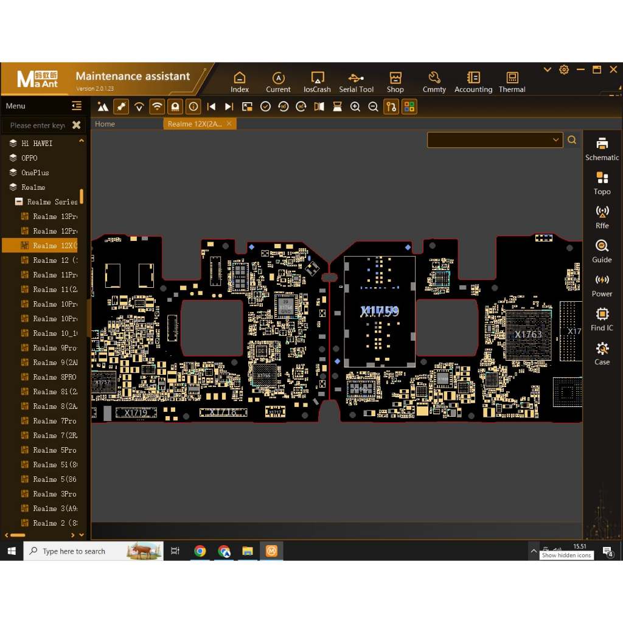
Task: Open the Serial Tool
Action: tap(357, 80)
